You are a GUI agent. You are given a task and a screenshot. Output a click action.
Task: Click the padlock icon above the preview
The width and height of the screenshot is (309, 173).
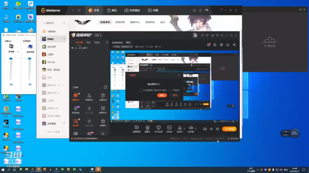(215, 45)
